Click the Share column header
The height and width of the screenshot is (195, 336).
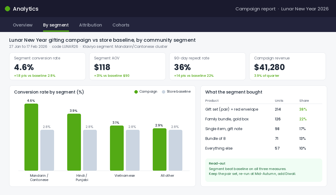pos(304,101)
